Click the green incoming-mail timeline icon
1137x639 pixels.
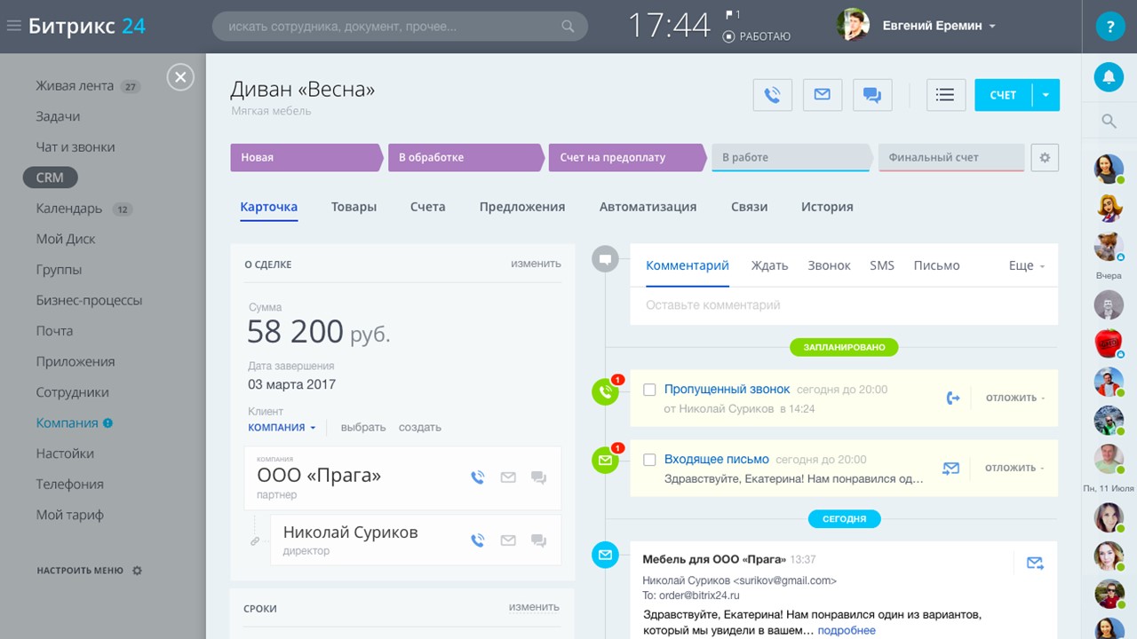605,461
